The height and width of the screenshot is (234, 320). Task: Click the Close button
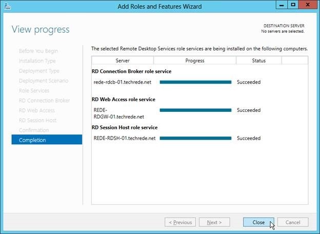coord(258,222)
